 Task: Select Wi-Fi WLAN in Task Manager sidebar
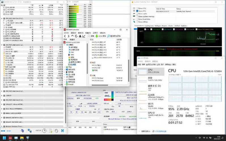(151, 106)
